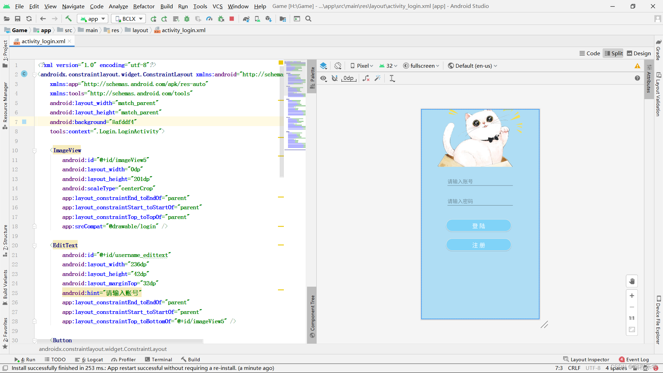Switch editor to Design view mode
The height and width of the screenshot is (373, 663).
pos(638,53)
